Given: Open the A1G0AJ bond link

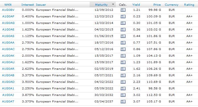Looking at the screenshot, I should (8, 95).
